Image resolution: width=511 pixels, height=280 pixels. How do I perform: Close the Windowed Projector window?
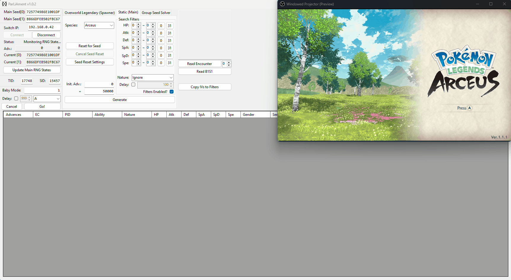point(504,4)
